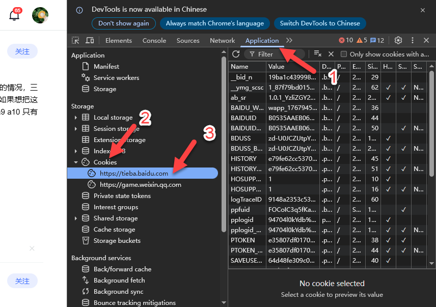This screenshot has height=307, width=436.
Task: Toggle the device toolbar icon
Action: tap(90, 40)
